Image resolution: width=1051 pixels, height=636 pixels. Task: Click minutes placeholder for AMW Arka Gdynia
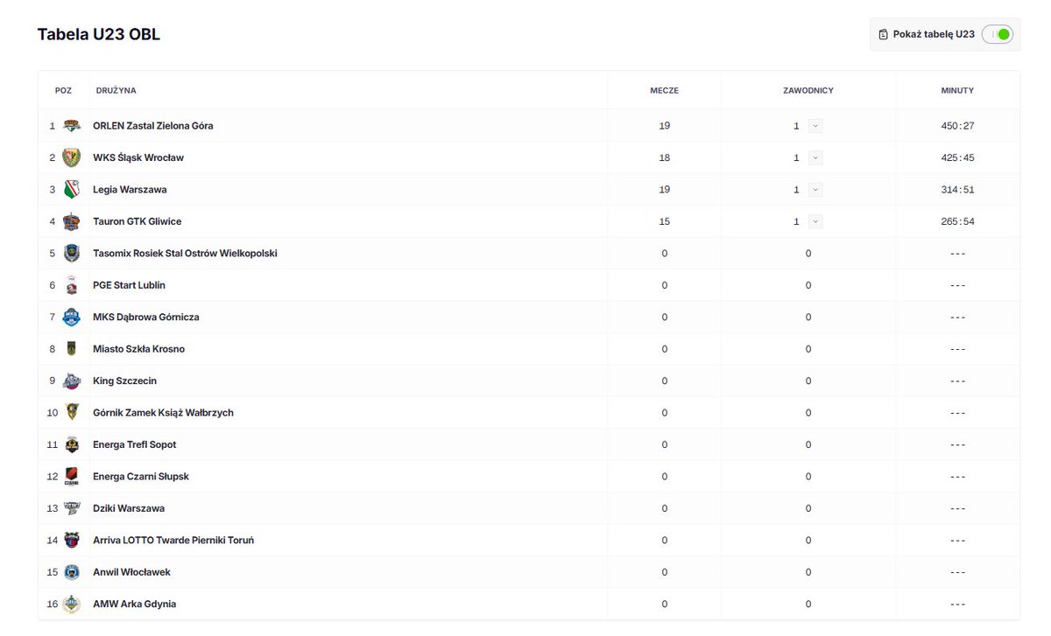957,605
